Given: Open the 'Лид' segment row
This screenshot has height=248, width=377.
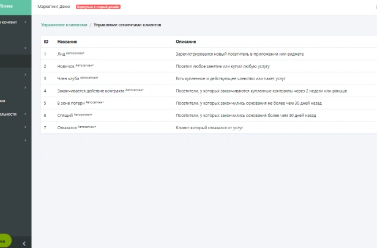Looking at the screenshot, I should [62, 54].
